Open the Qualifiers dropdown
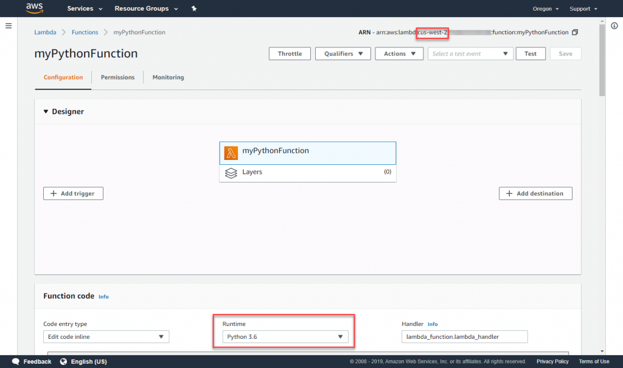Image resolution: width=623 pixels, height=368 pixels. coord(343,53)
